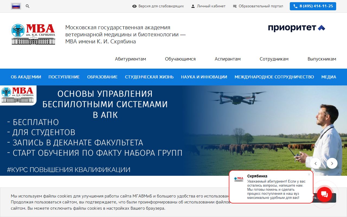347x217 pixels.
Task: Click the educational portal list icon
Action: click(x=235, y=6)
